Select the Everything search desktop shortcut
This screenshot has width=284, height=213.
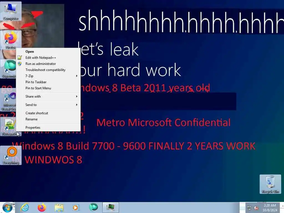[11, 155]
